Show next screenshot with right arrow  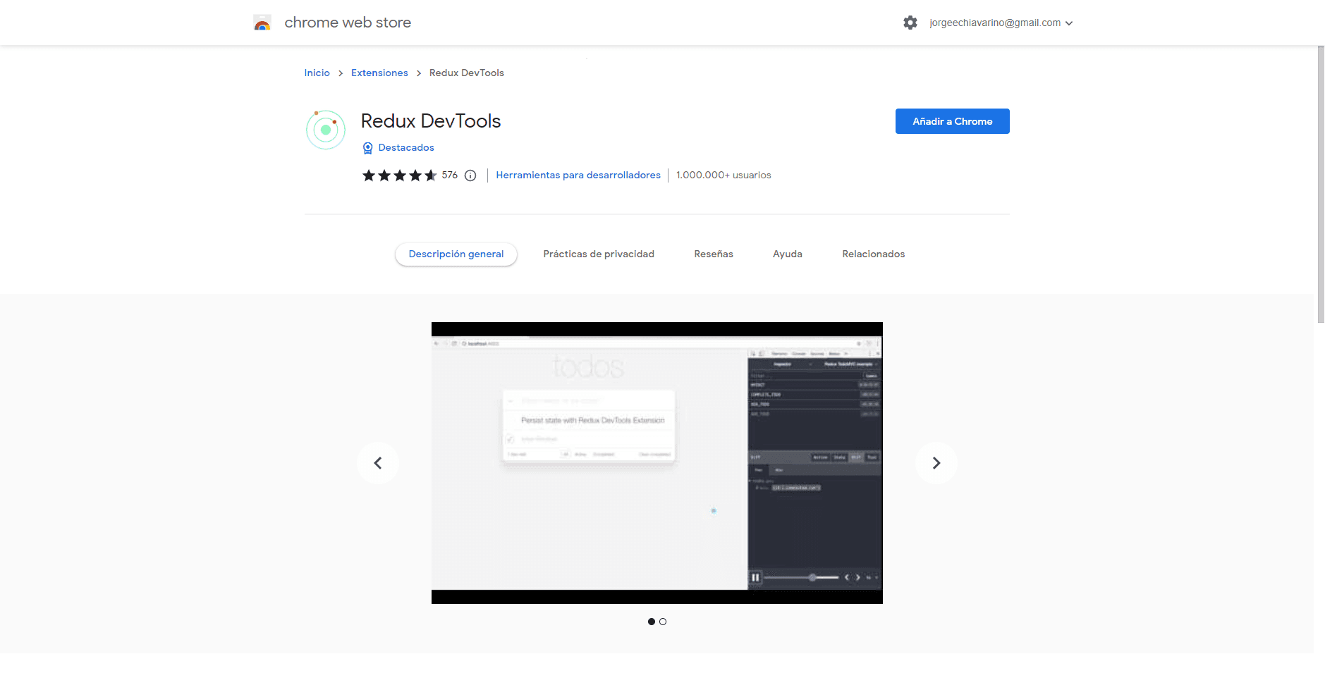(936, 463)
